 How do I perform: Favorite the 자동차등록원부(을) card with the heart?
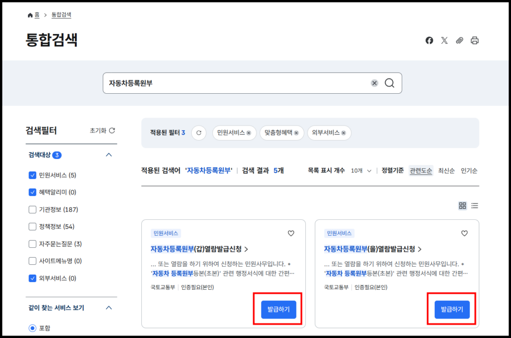pos(465,233)
